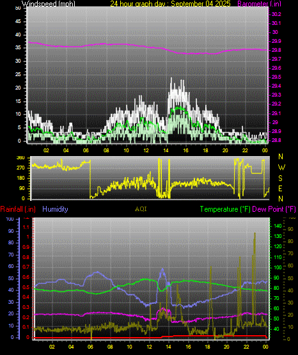Select the "Temperature (°F)" legend label
298x355 pixels.
(225, 209)
